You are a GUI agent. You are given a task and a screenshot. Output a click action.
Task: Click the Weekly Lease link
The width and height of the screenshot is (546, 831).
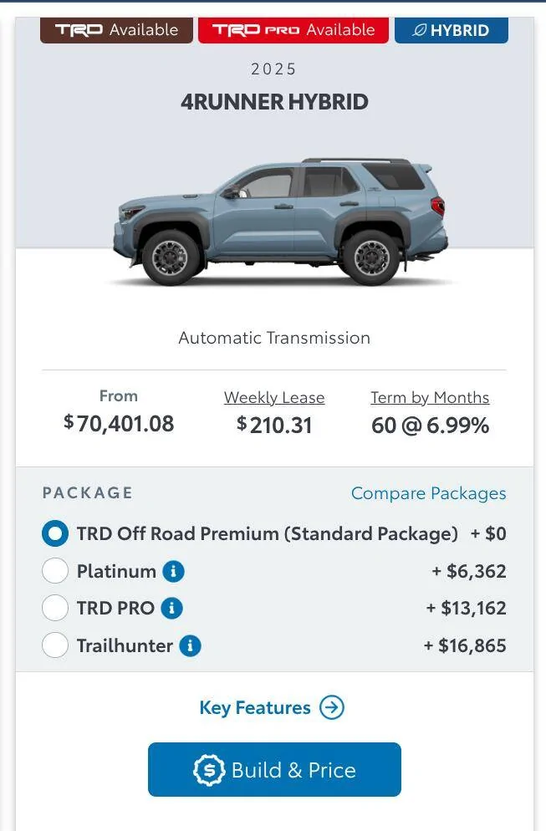point(273,397)
